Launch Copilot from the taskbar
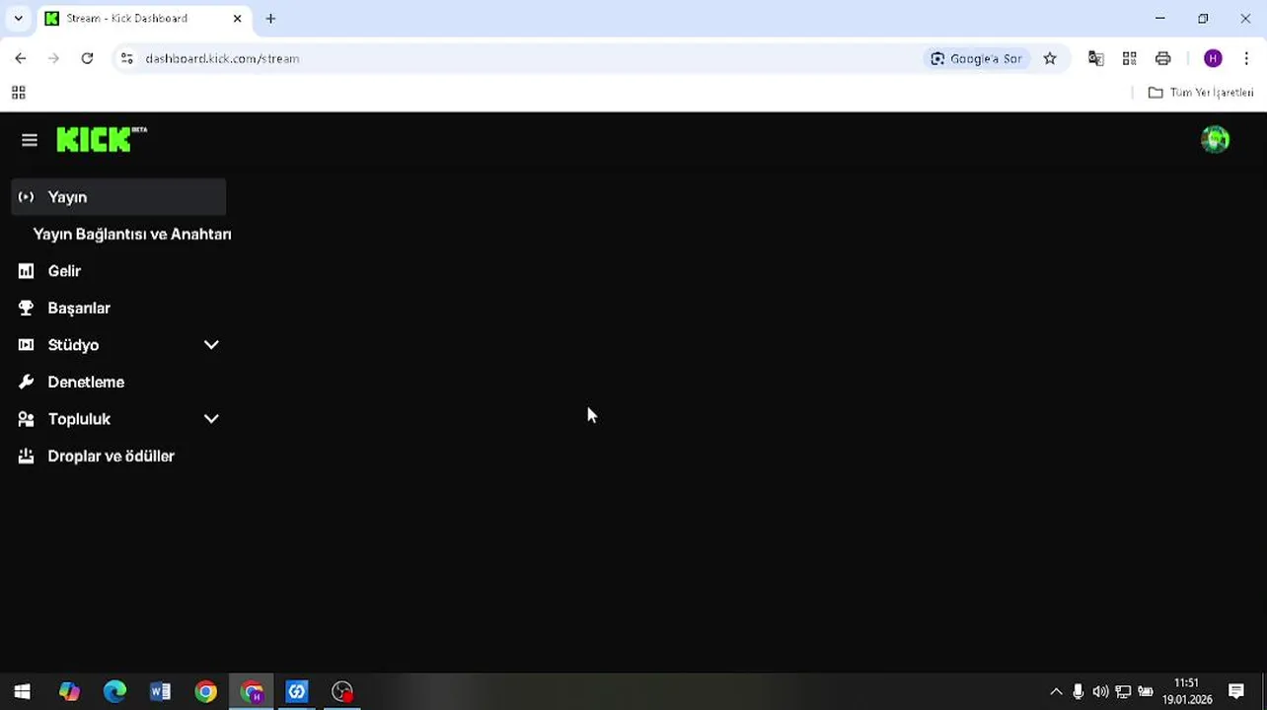Screen dimensions: 1267x710 point(69,691)
